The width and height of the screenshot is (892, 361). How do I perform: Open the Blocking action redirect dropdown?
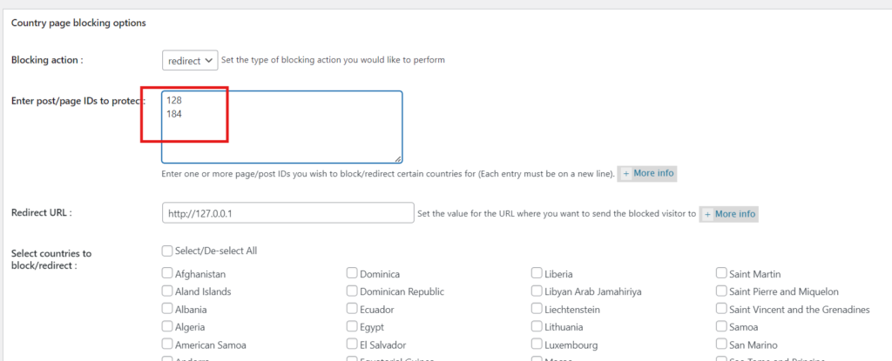[190, 60]
